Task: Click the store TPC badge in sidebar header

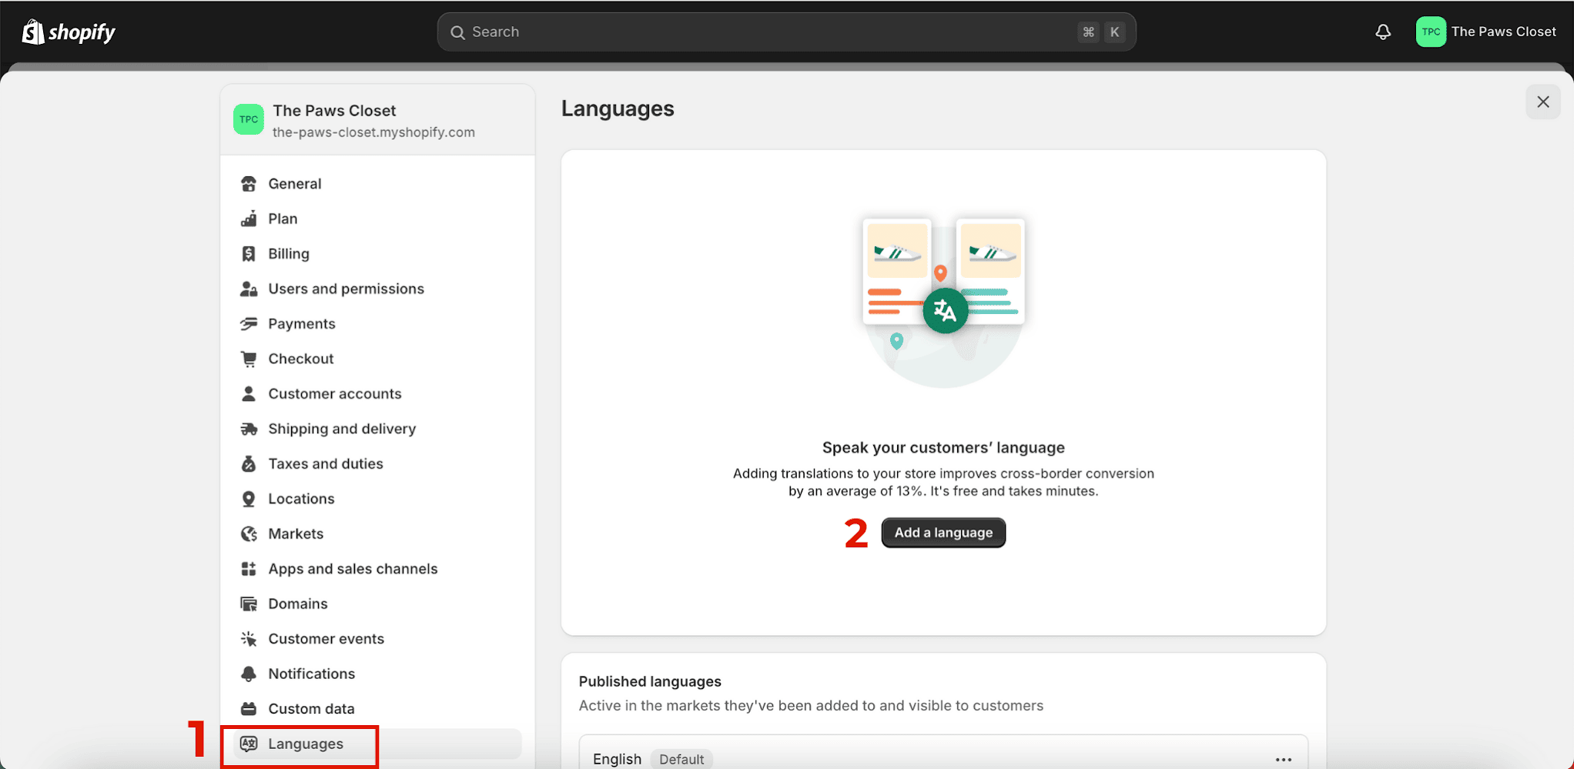Action: 249,119
